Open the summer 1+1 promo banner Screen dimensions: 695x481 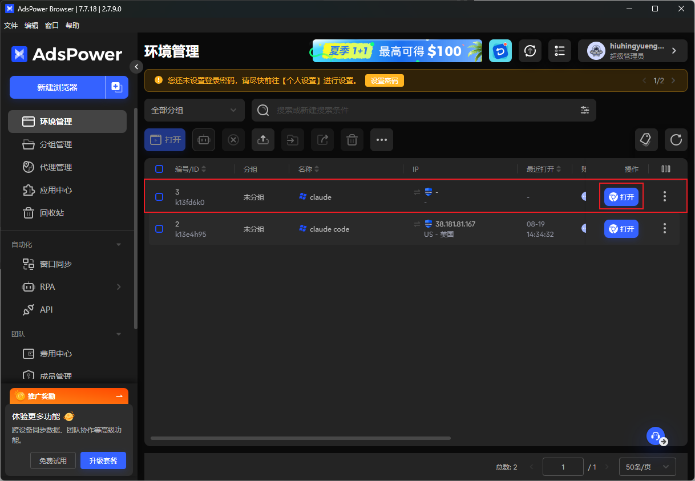(x=397, y=51)
